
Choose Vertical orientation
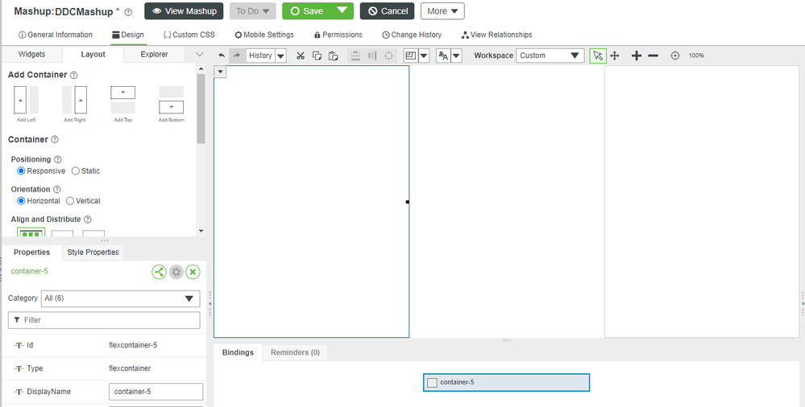(x=70, y=201)
